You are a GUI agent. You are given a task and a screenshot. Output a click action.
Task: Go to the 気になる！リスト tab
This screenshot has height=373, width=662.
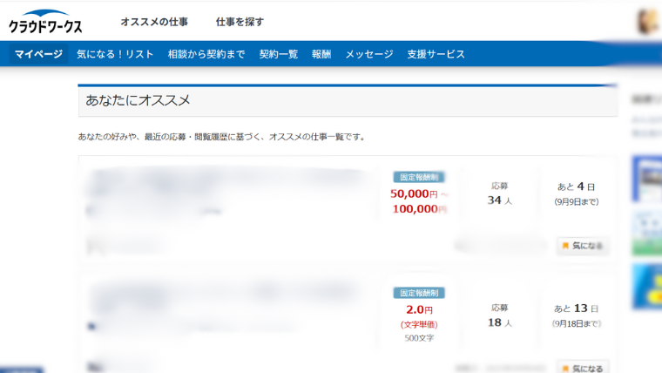pyautogui.click(x=115, y=54)
